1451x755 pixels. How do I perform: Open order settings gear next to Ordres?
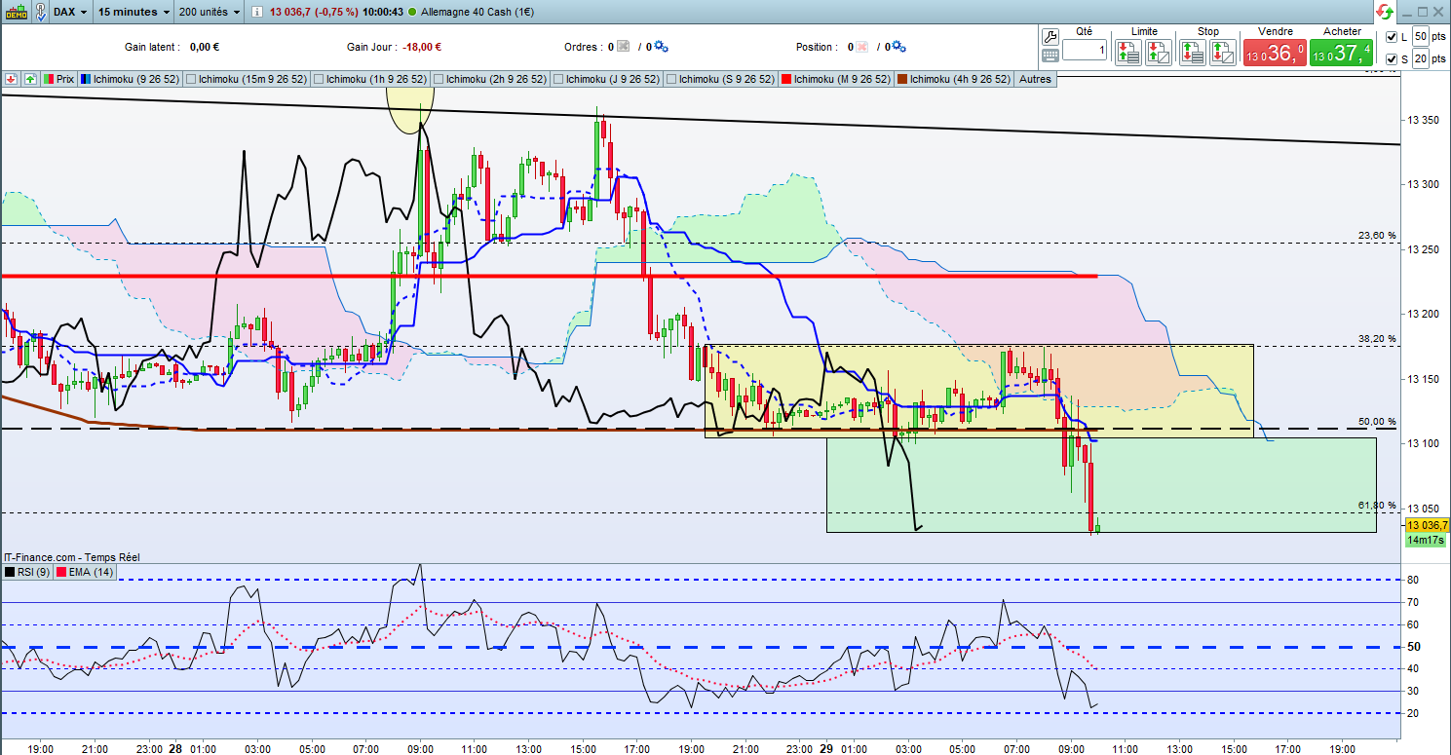tap(661, 47)
